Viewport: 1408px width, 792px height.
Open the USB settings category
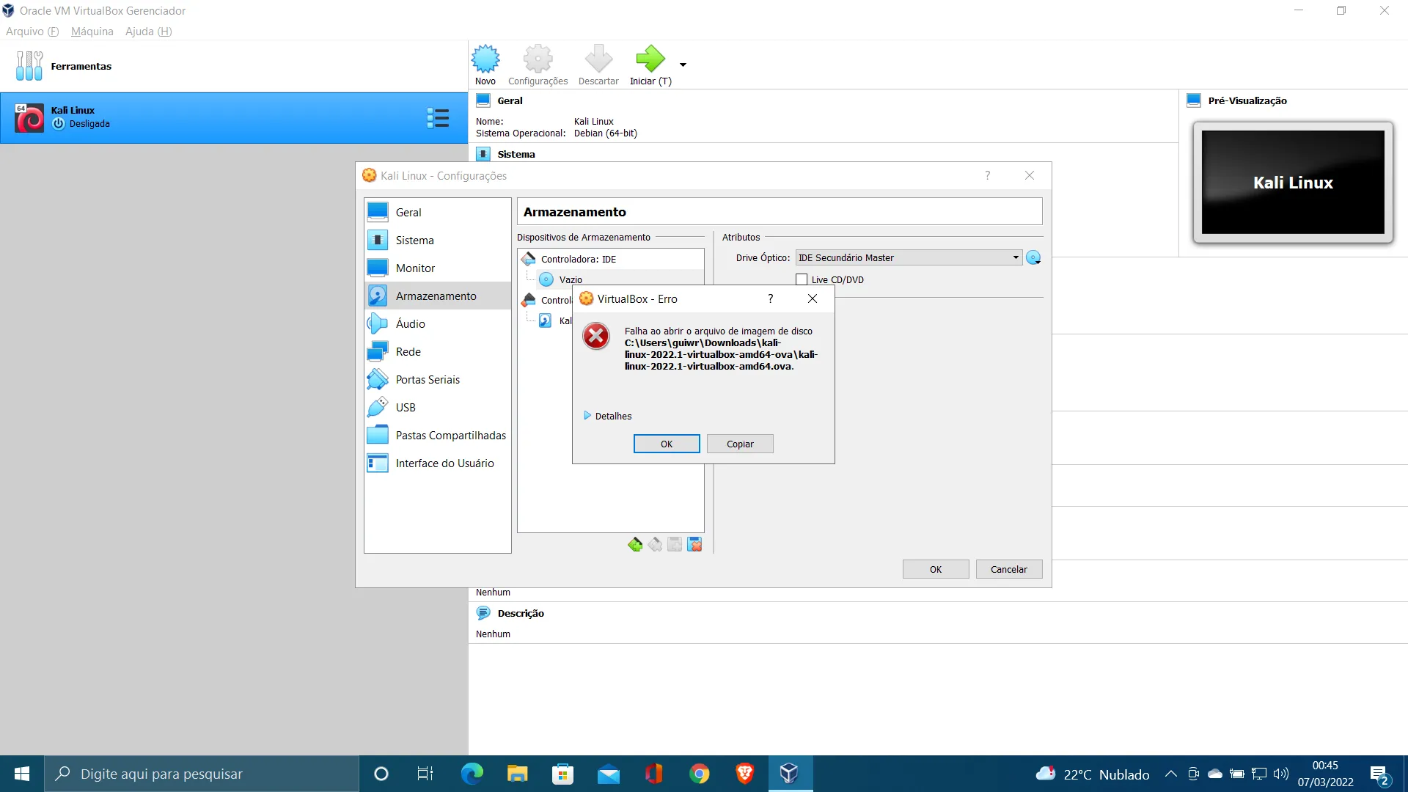(406, 408)
